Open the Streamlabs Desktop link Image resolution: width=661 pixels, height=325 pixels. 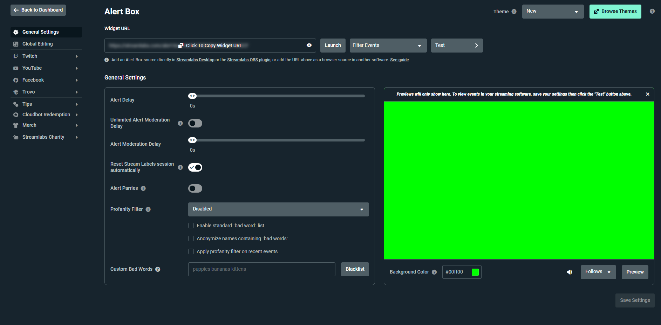[195, 60]
